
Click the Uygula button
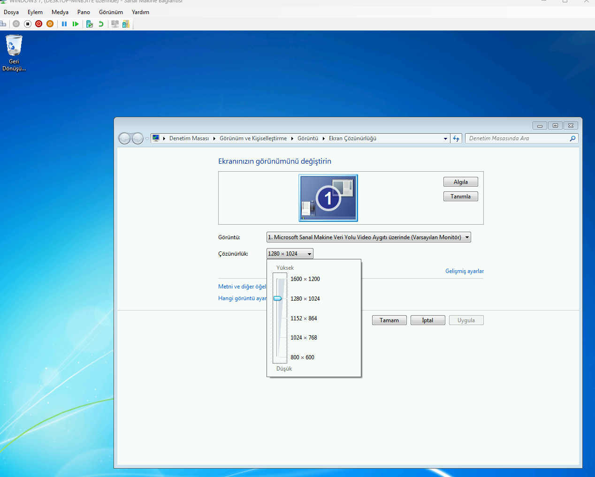tap(466, 320)
